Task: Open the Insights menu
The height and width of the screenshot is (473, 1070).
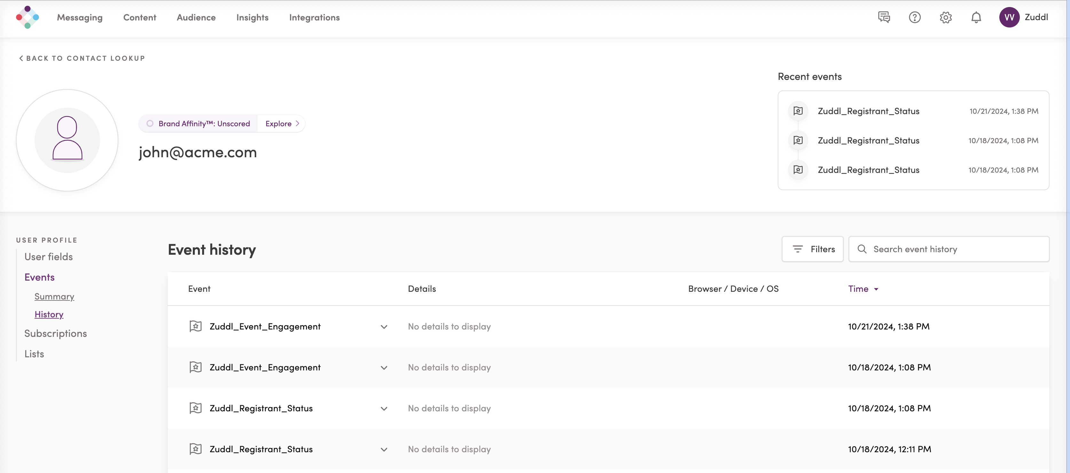Action: pos(252,18)
